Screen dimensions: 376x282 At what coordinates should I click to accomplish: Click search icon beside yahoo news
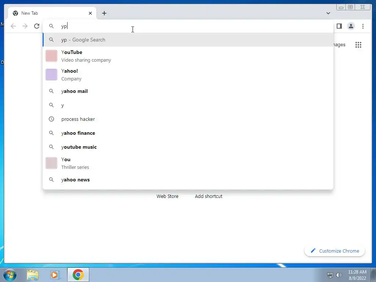pyautogui.click(x=51, y=180)
